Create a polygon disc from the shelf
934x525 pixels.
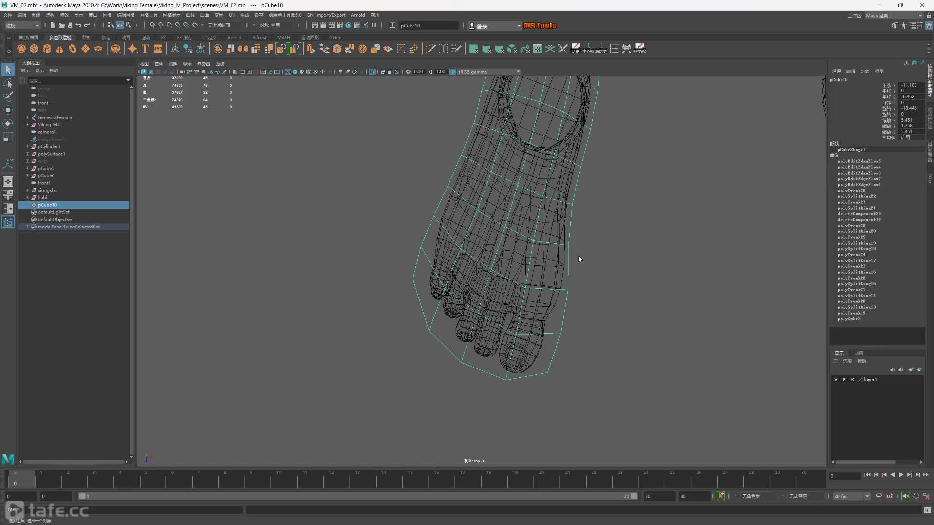pyautogui.click(x=98, y=49)
